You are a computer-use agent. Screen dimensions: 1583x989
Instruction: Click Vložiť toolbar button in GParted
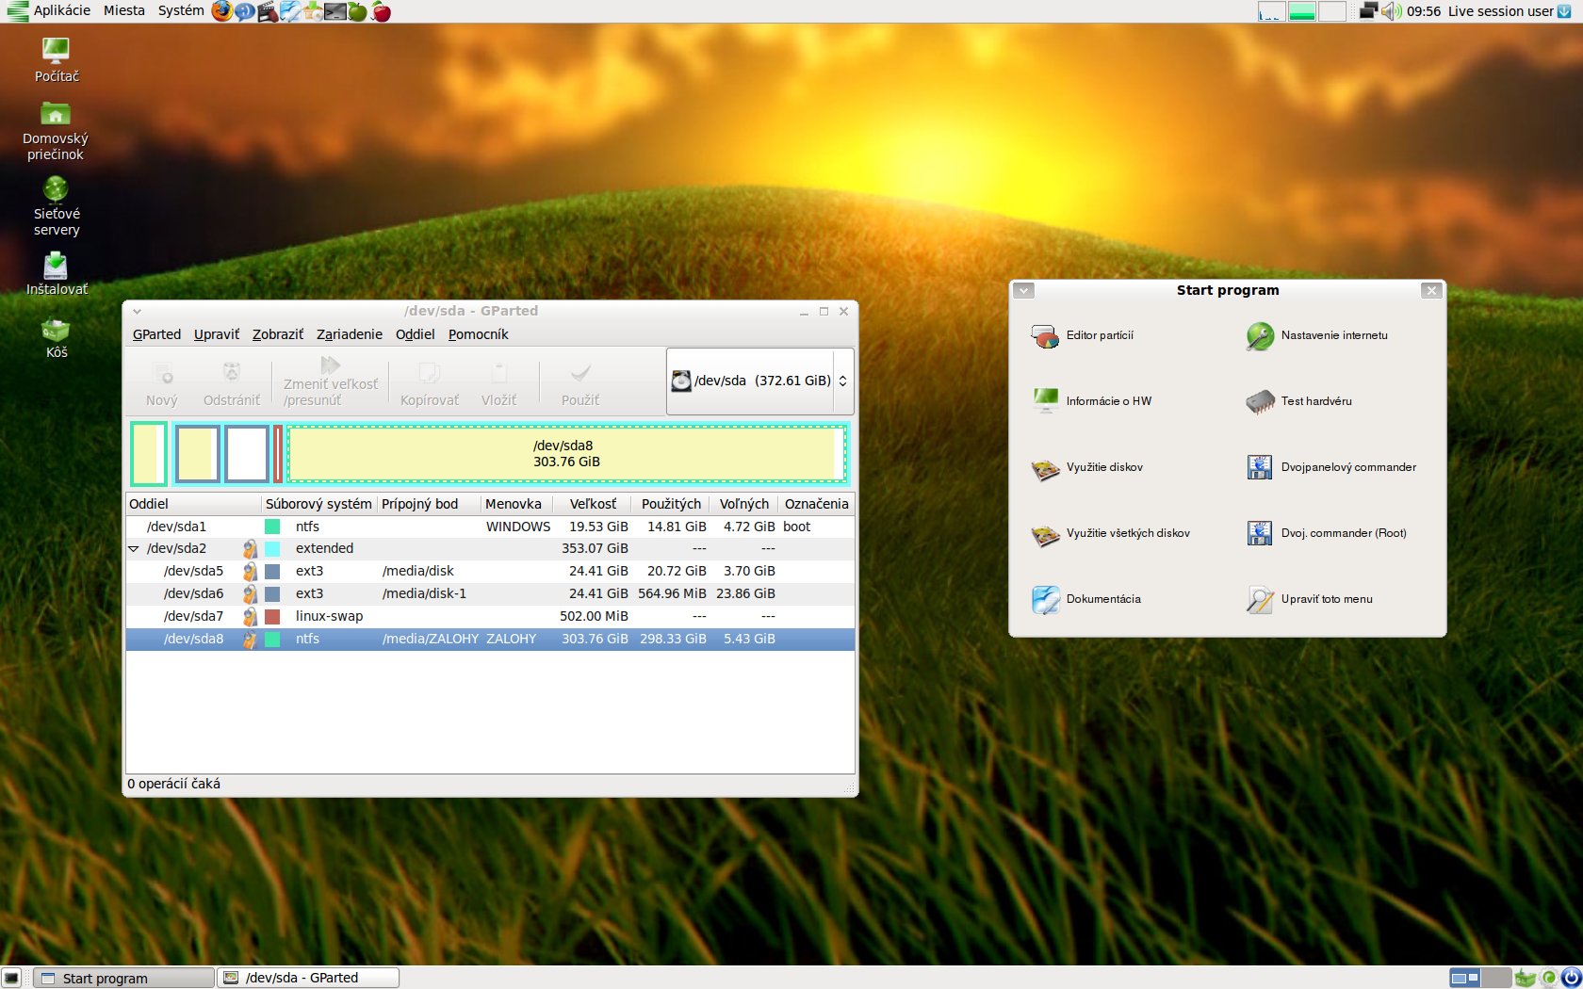[499, 382]
